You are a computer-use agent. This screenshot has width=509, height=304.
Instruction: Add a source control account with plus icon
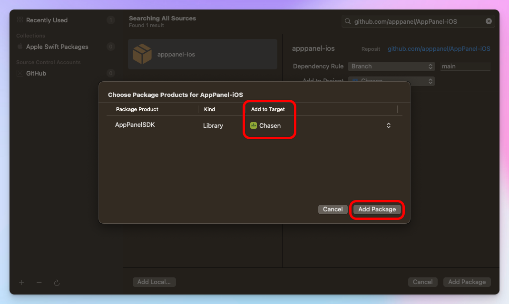click(x=21, y=282)
